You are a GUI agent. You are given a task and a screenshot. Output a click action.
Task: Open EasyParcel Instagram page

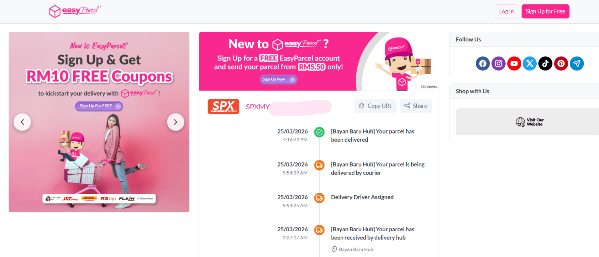pos(498,64)
